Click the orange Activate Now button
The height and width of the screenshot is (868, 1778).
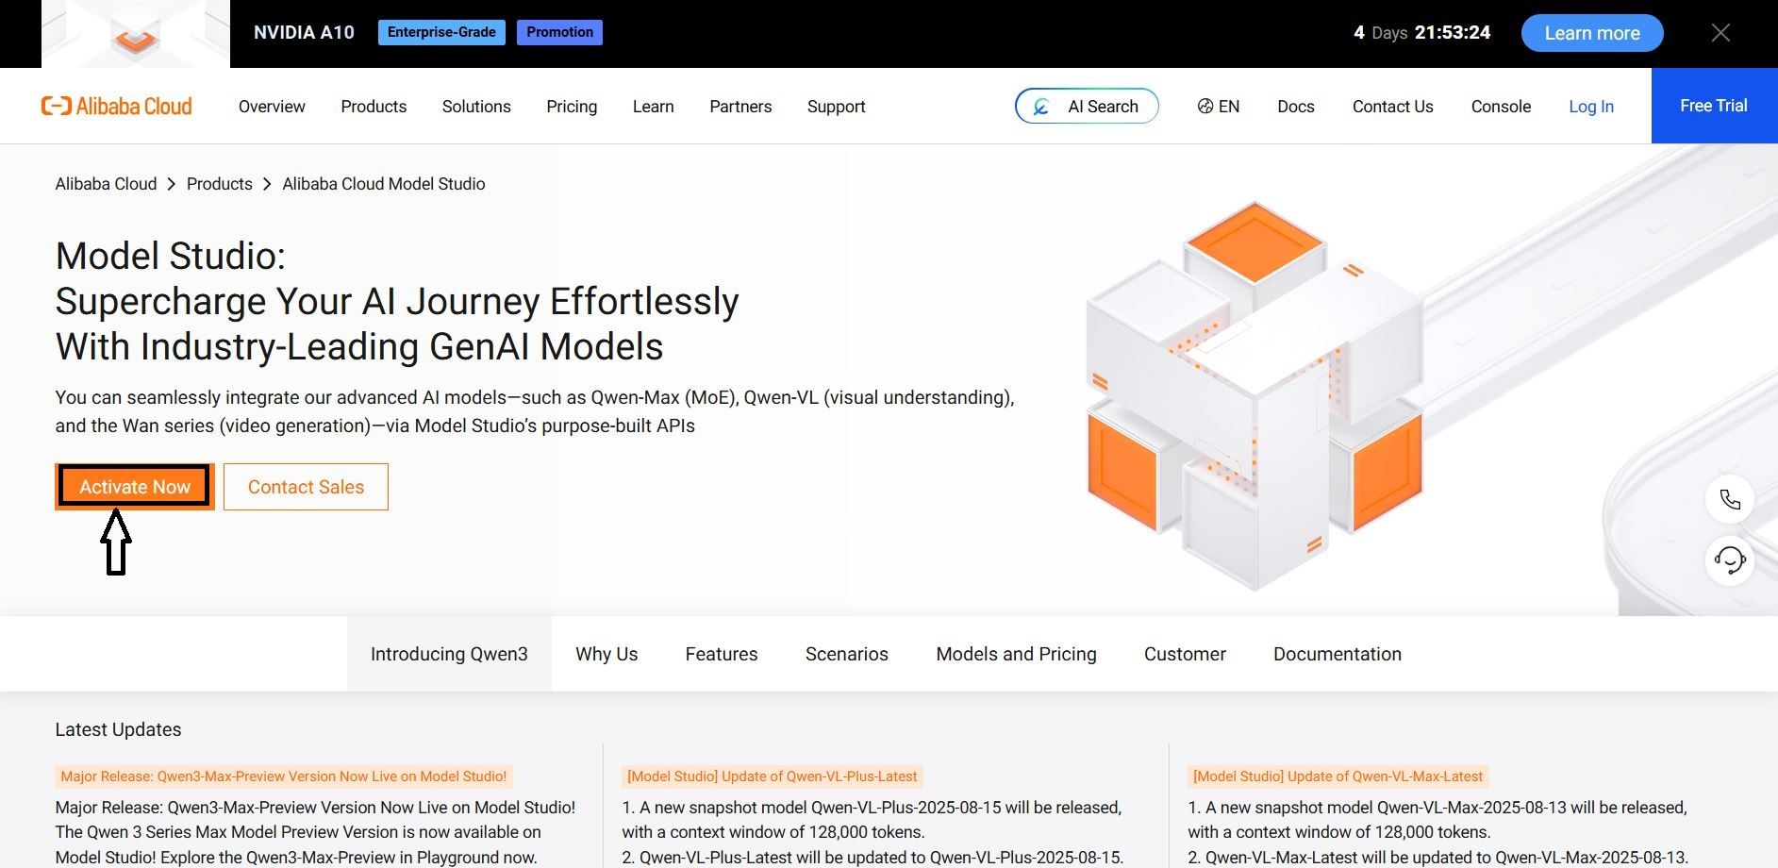[135, 487]
